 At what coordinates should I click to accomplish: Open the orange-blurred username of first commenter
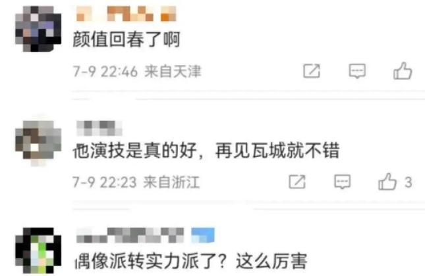click(x=127, y=14)
